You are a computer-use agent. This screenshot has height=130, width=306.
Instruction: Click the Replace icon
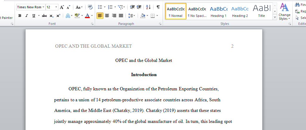tap(297, 11)
